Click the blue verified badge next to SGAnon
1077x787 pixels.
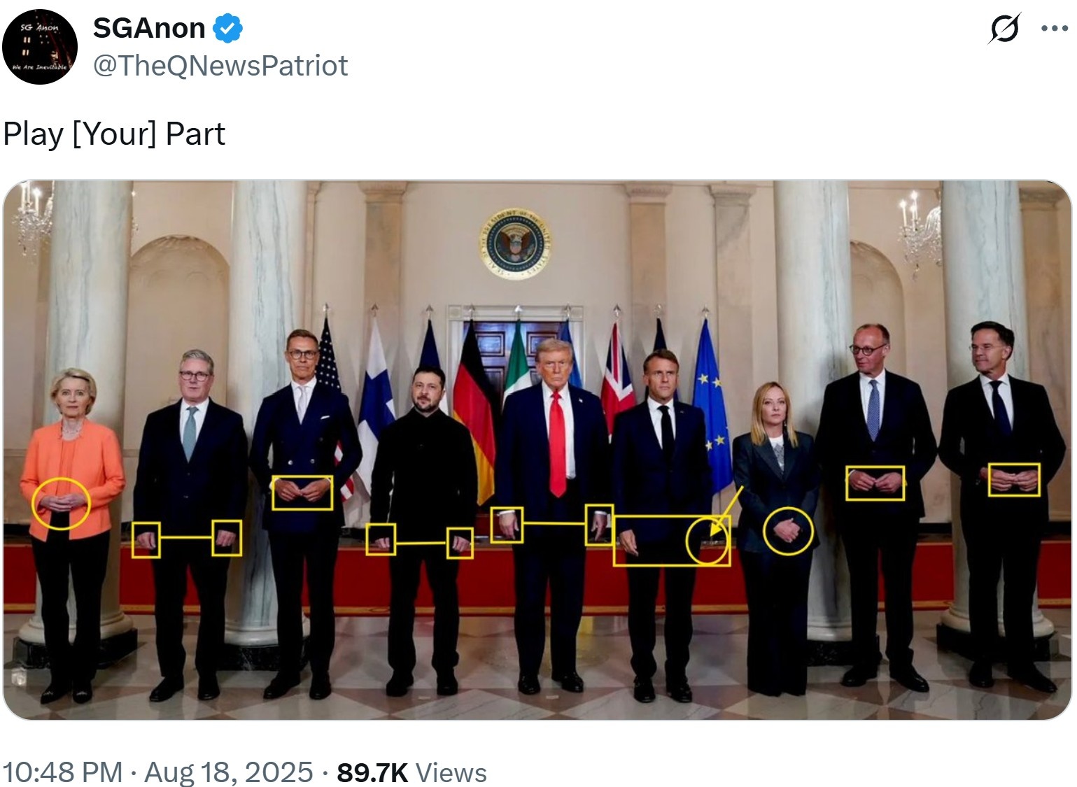pos(227,29)
